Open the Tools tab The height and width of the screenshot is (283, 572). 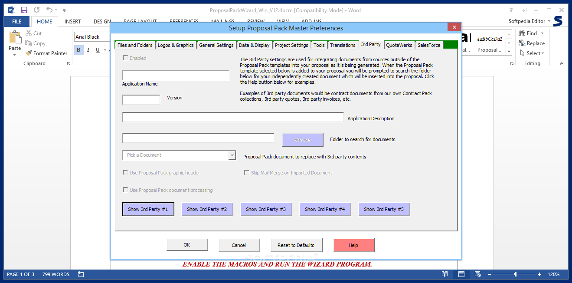[x=319, y=45]
